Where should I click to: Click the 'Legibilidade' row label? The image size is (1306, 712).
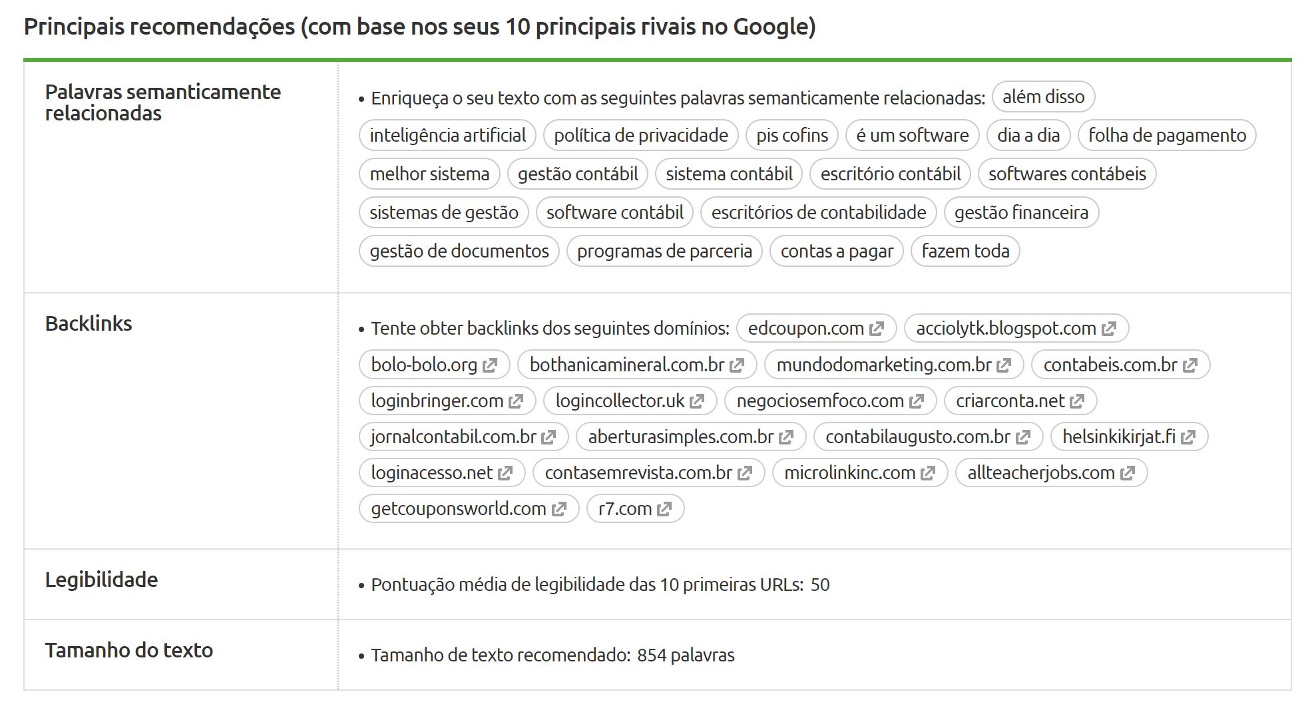pyautogui.click(x=101, y=580)
